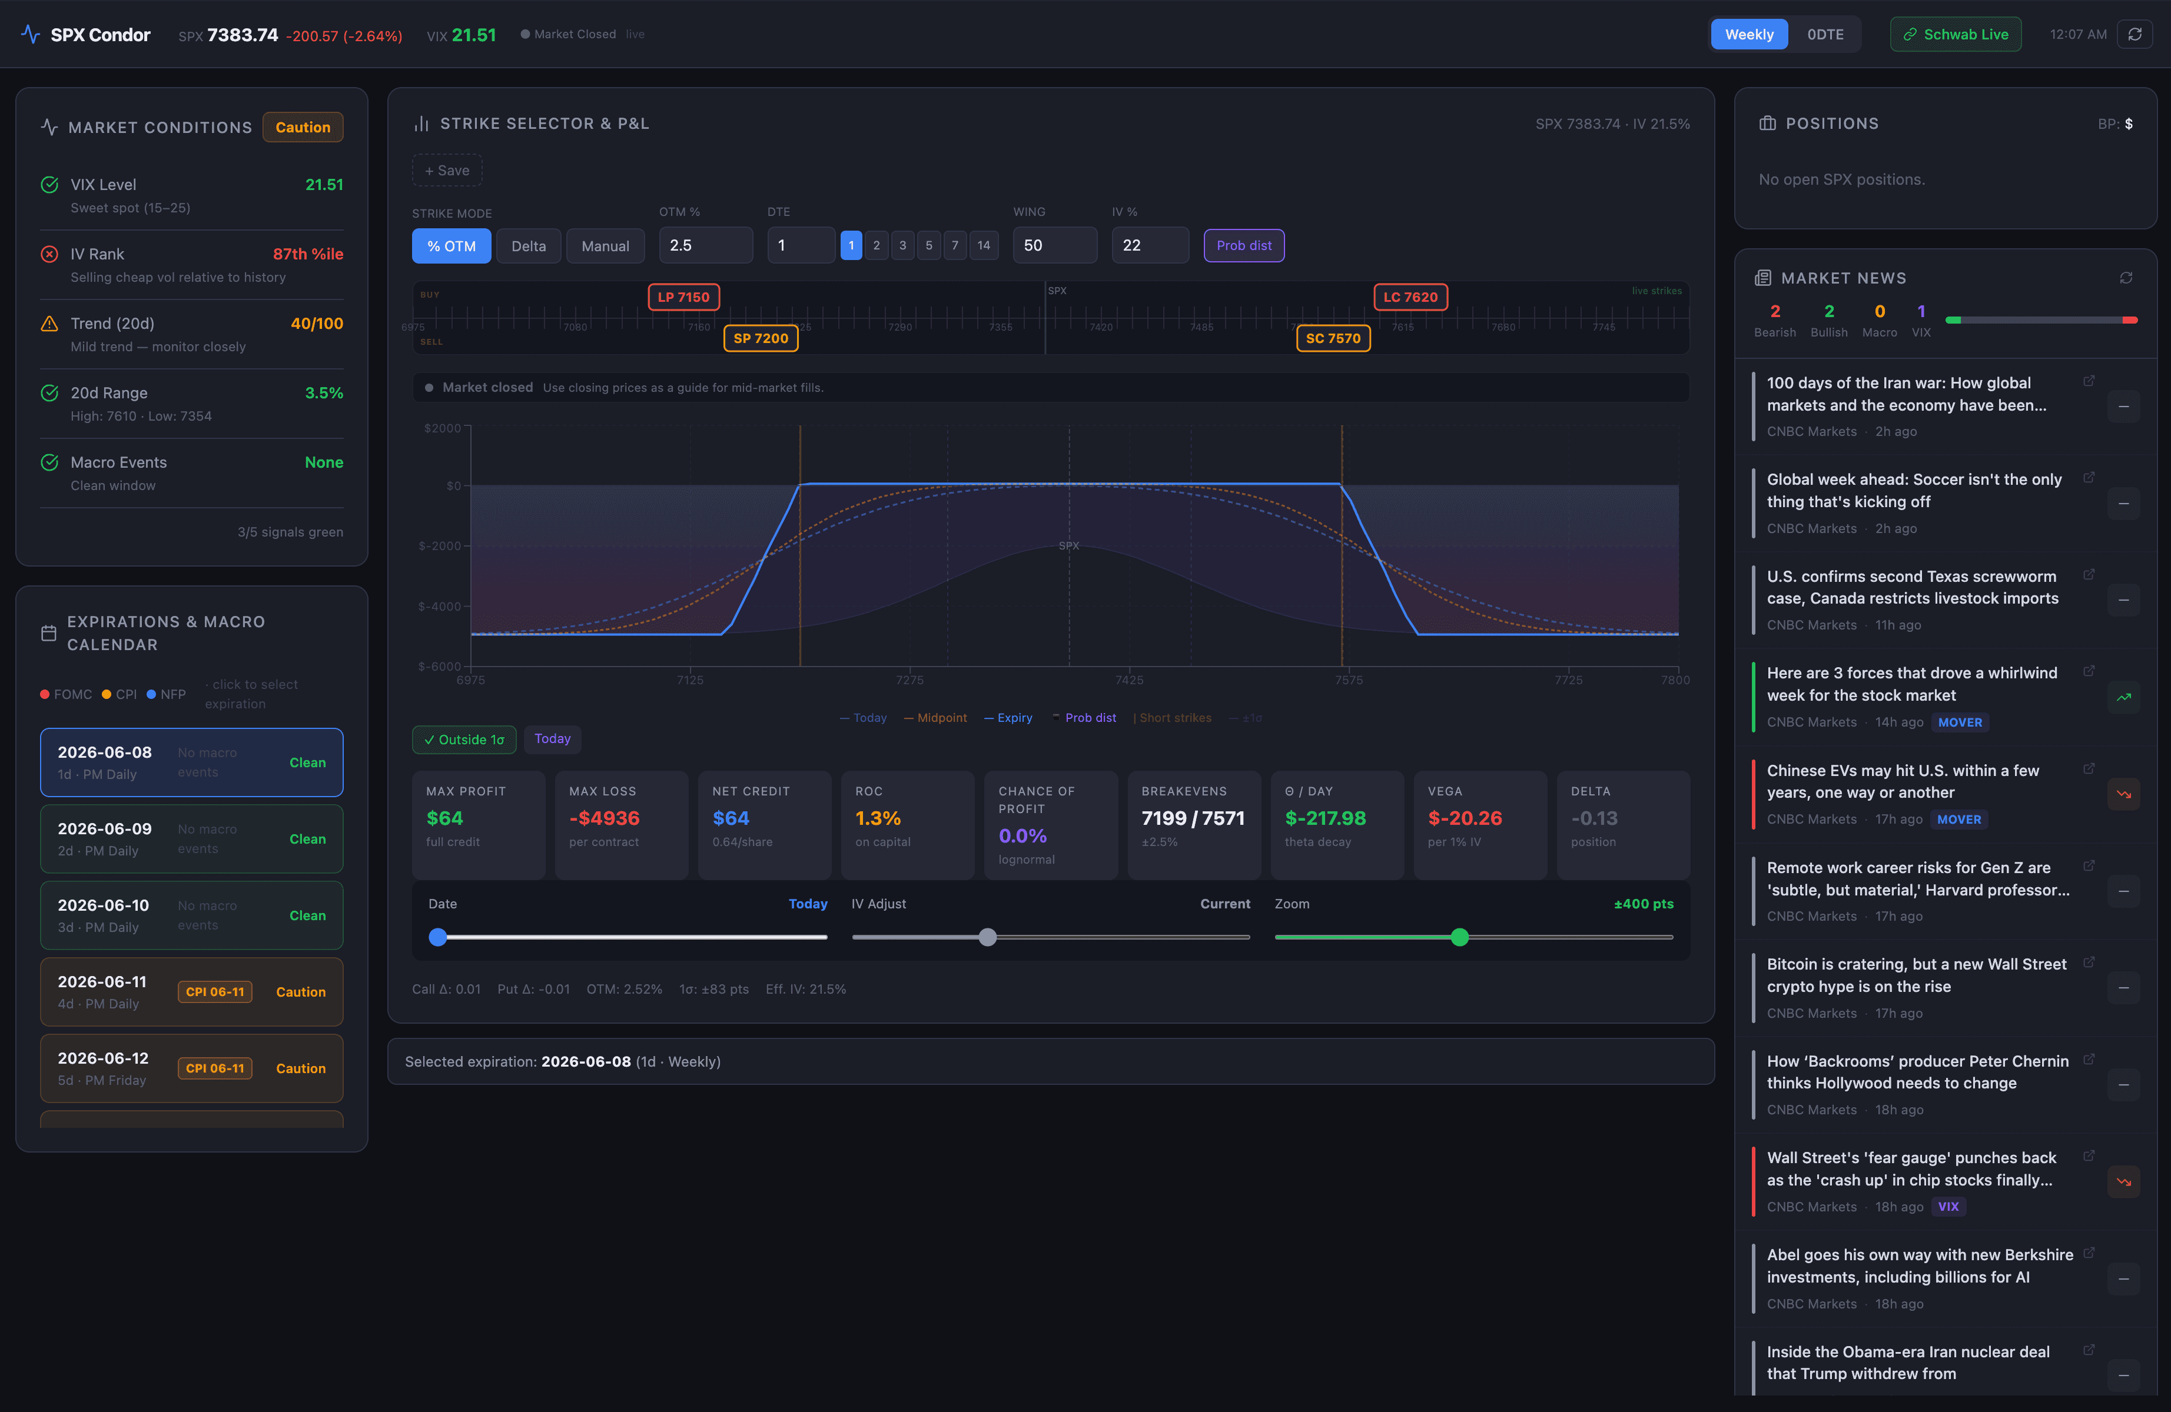Click the Caution status badge
The height and width of the screenshot is (1412, 2171).
303,128
